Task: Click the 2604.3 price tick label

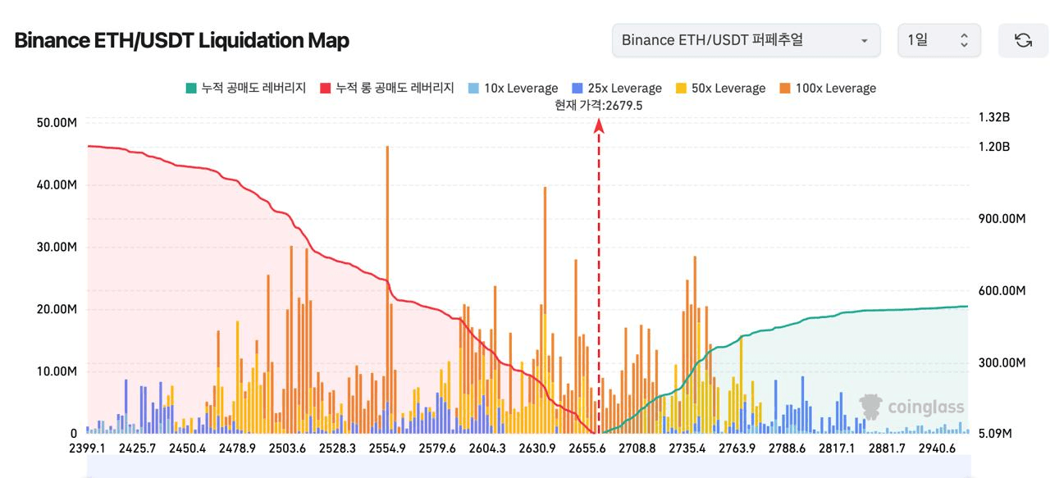Action: click(487, 448)
